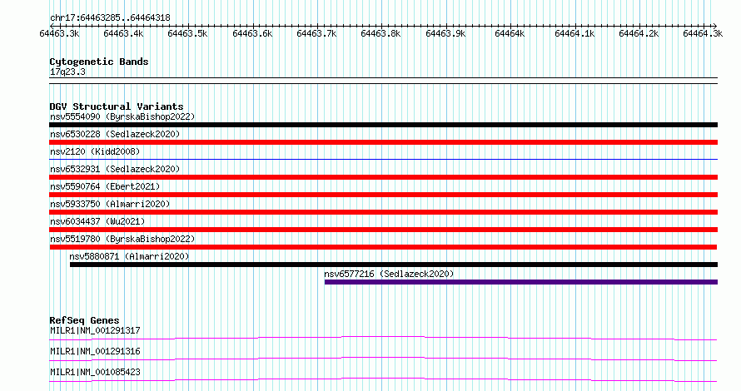The image size is (741, 391).
Task: Open the RefSeq Genes track heading
Action: [x=84, y=320]
